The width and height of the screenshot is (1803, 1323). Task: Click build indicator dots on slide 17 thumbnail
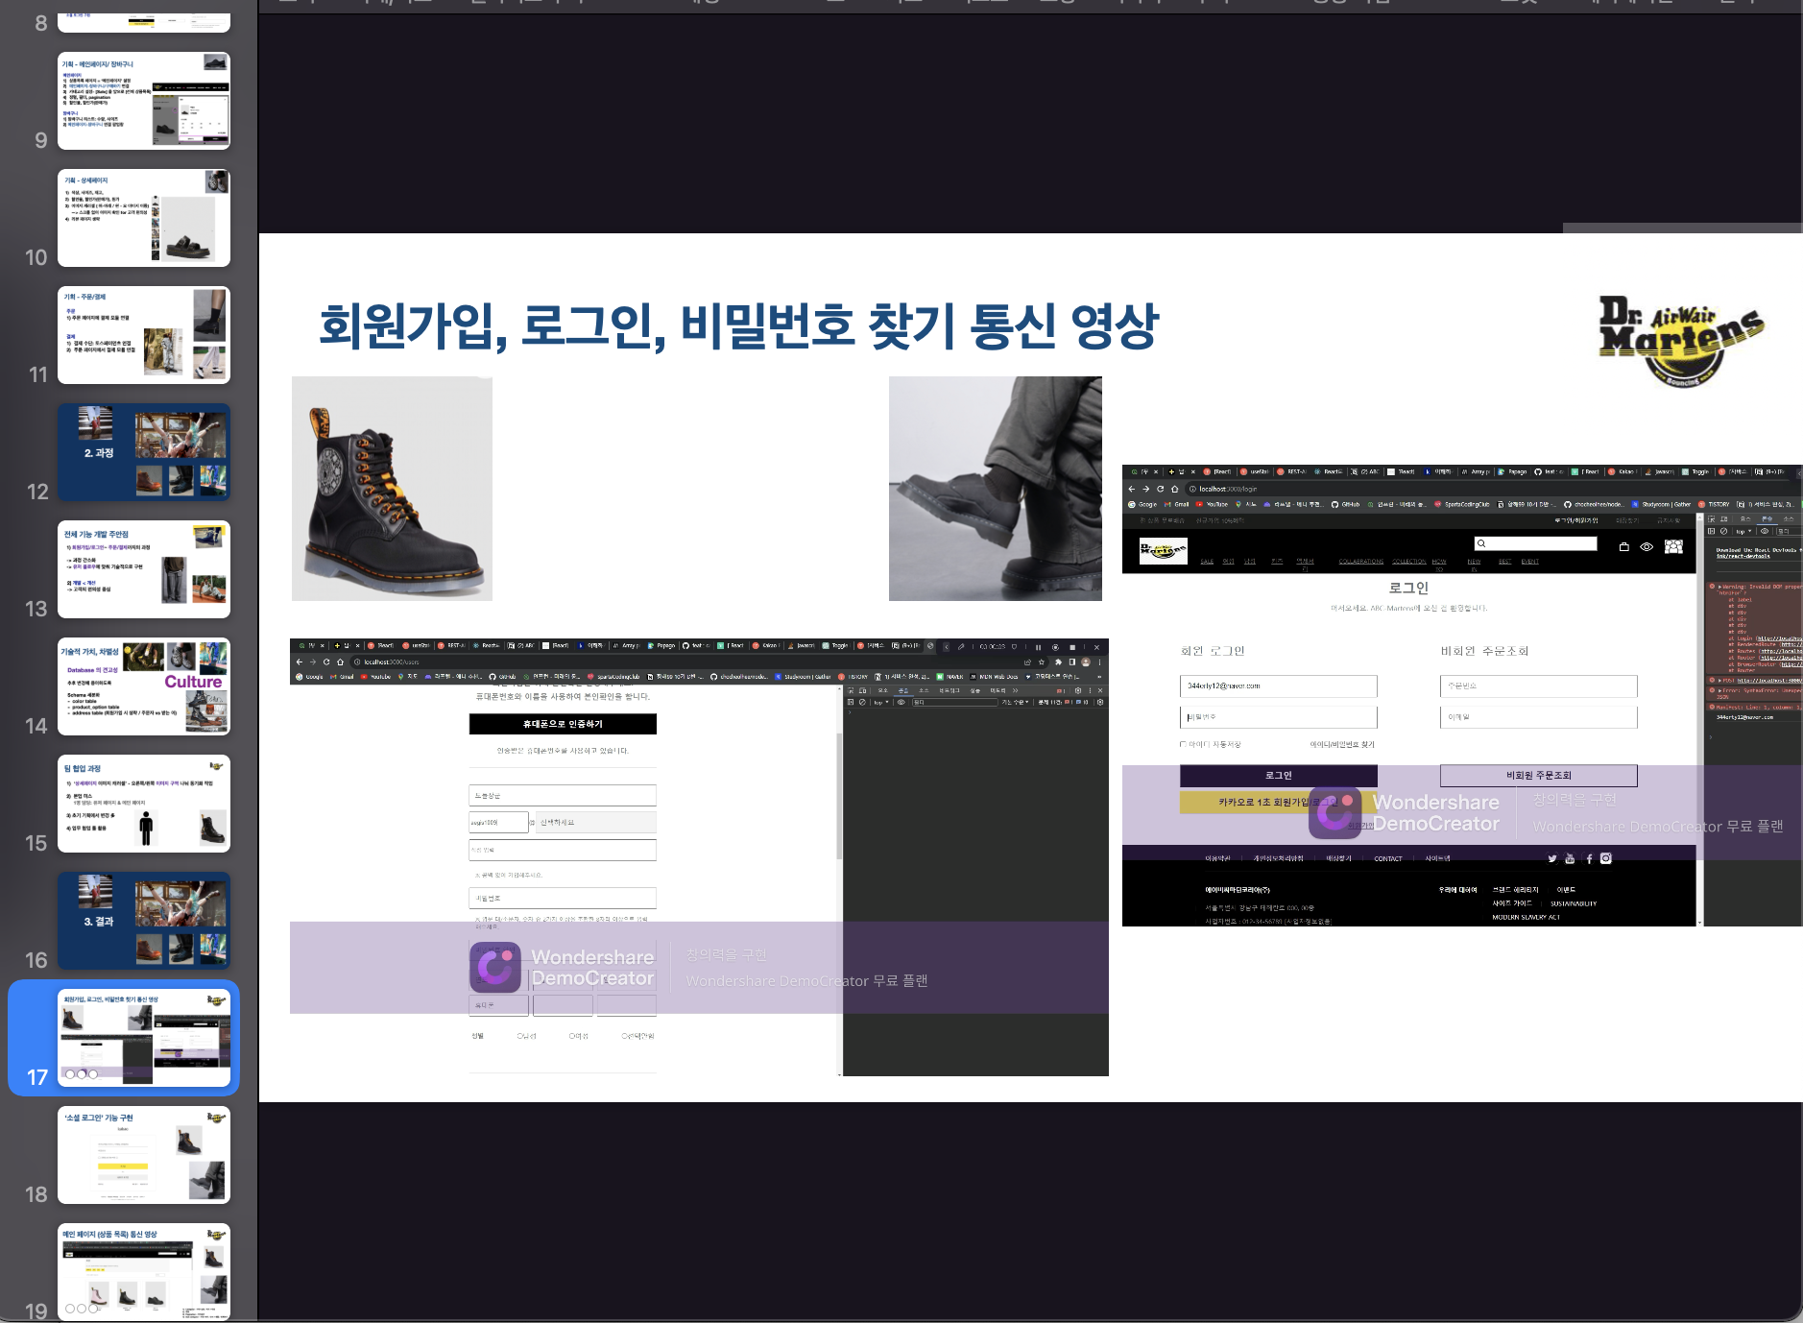82,1074
